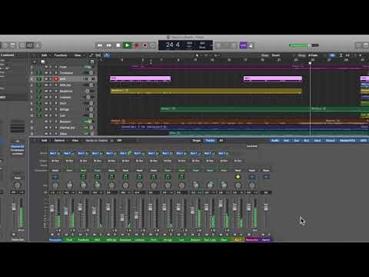The image size is (369, 277).
Task: Click the Master channel volume fader
Action: coord(266,207)
